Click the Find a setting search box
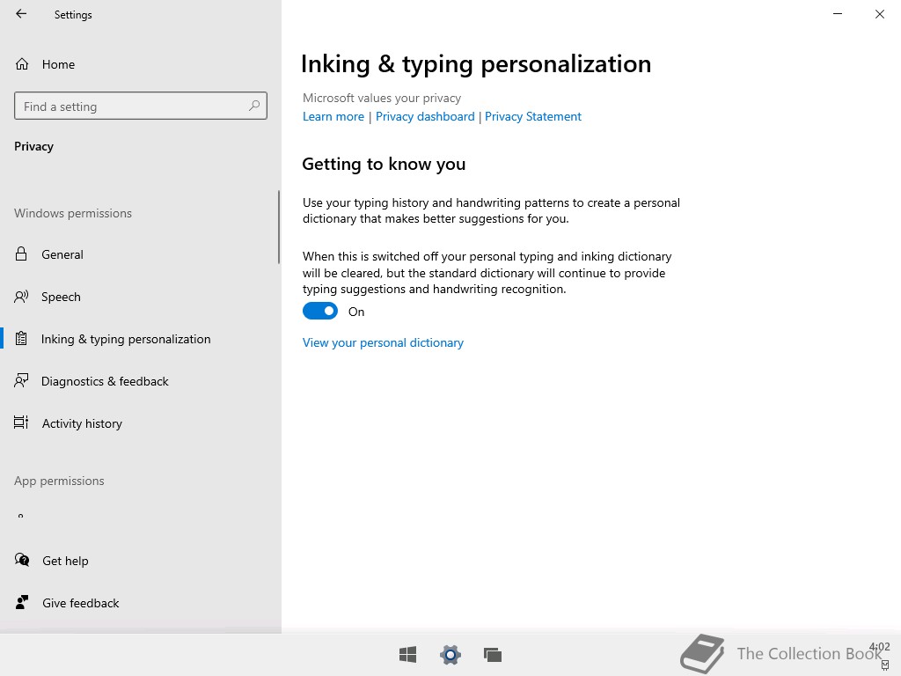Viewport: 901px width, 676px height. 141,106
